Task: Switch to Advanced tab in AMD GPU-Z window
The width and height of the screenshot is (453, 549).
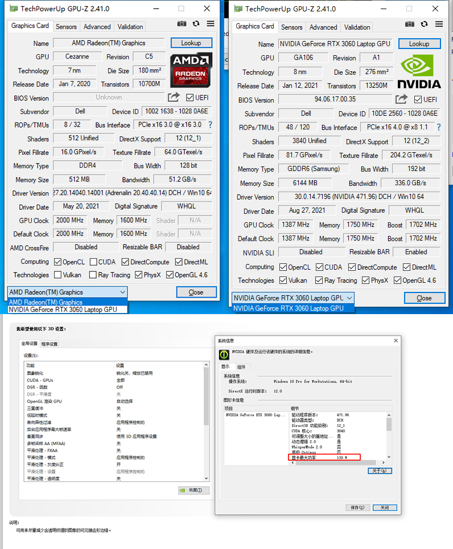Action: 97,27
